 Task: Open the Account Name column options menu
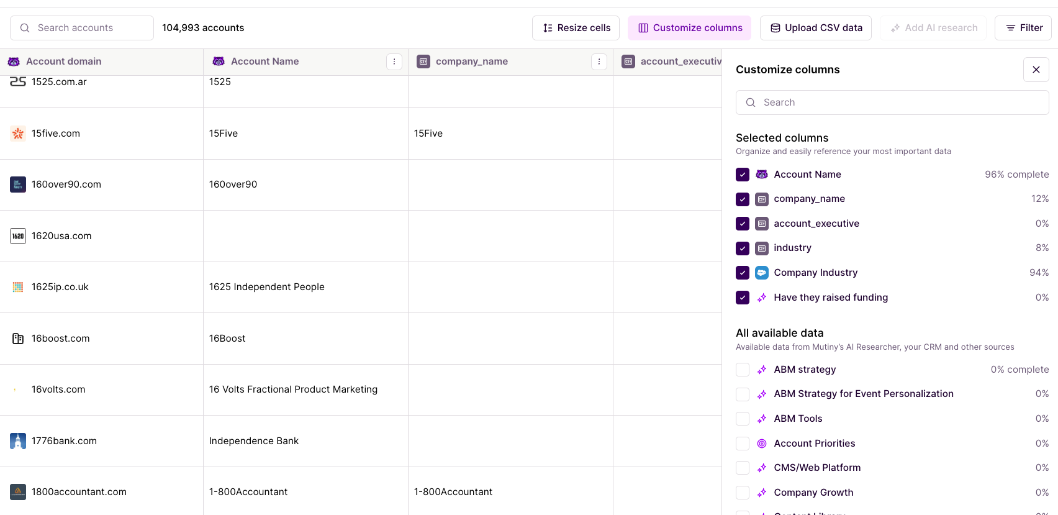coord(394,62)
